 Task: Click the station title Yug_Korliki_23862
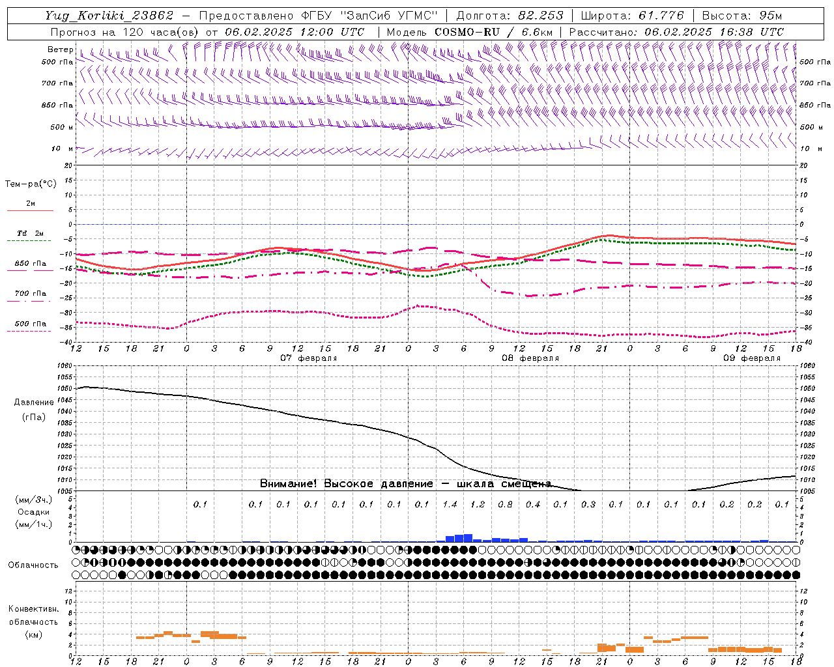point(109,16)
